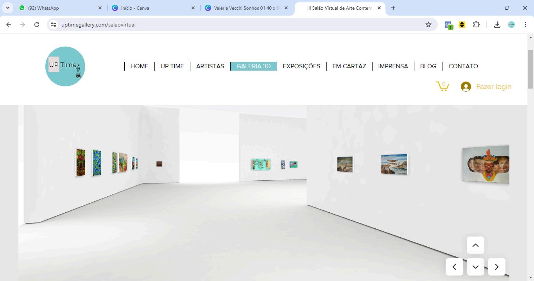Bookmark this page with the star icon
Screen dimensions: 534x281
point(428,25)
